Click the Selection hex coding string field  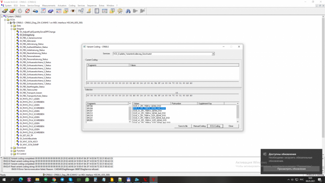pos(162,96)
